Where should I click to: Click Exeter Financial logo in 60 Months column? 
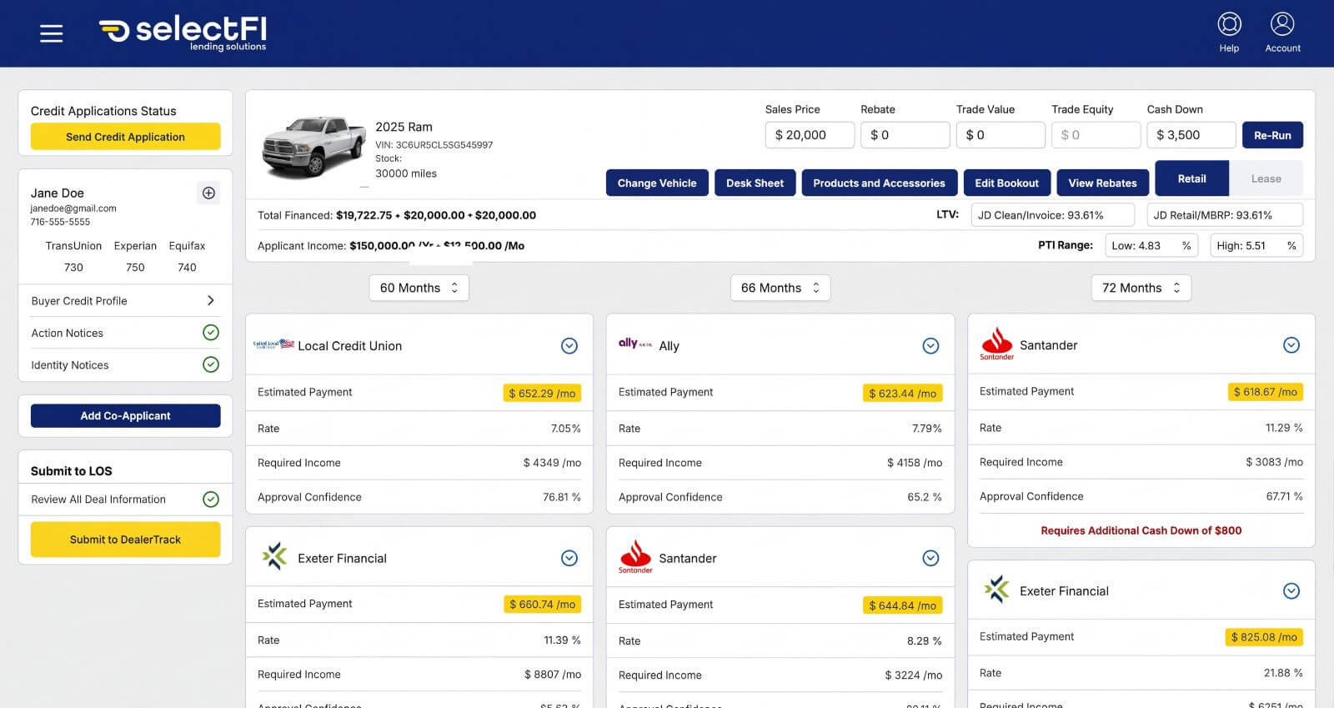point(273,556)
